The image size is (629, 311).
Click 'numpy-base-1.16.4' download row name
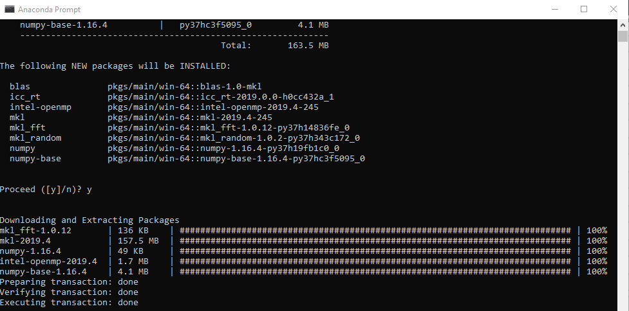[43, 272]
